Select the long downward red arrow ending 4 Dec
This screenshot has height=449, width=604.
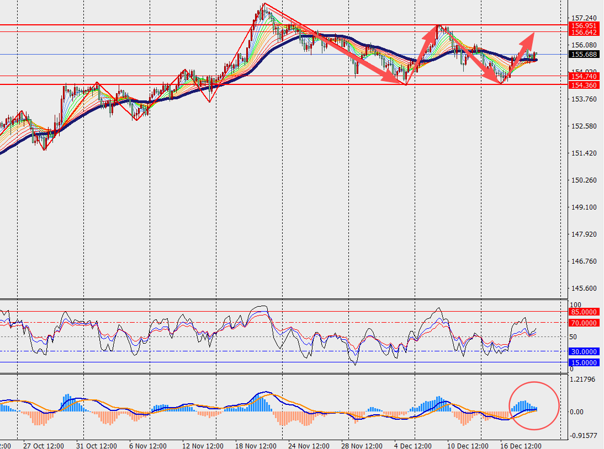click(x=353, y=57)
